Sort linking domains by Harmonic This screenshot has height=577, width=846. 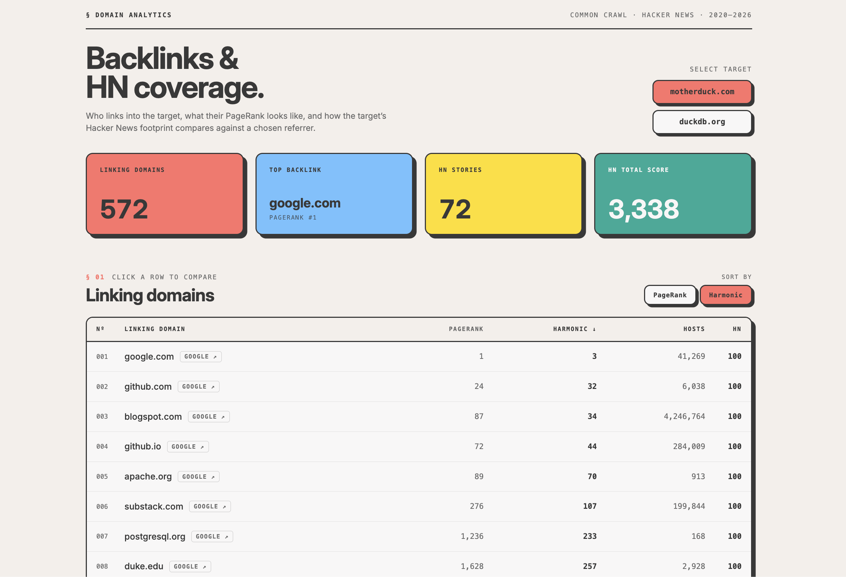725,295
